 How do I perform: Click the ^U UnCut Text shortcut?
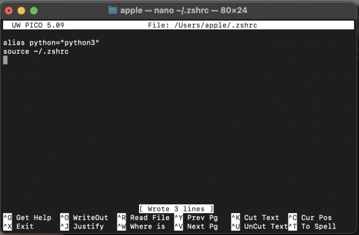pyautogui.click(x=259, y=226)
